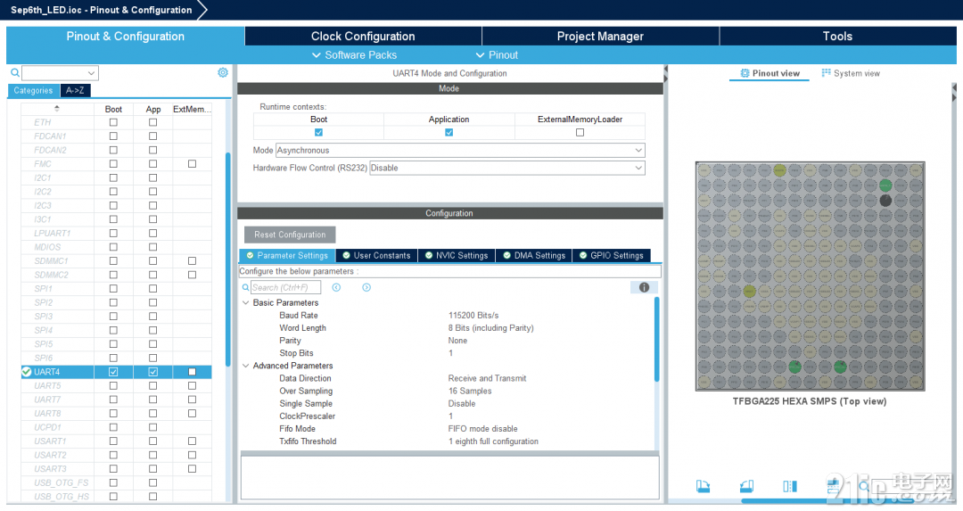
Task: Check the USART1 App checkbox
Action: click(x=153, y=441)
